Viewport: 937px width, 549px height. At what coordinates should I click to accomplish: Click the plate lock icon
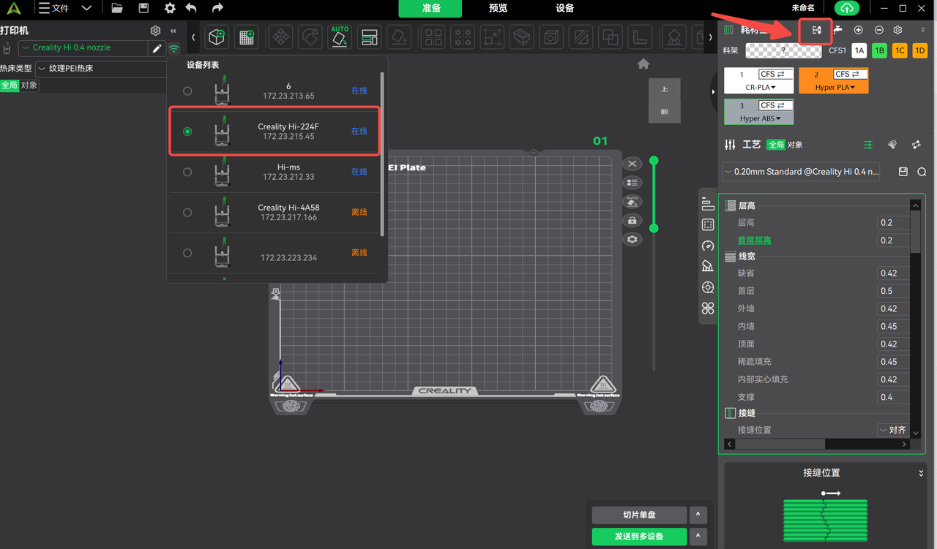632,220
